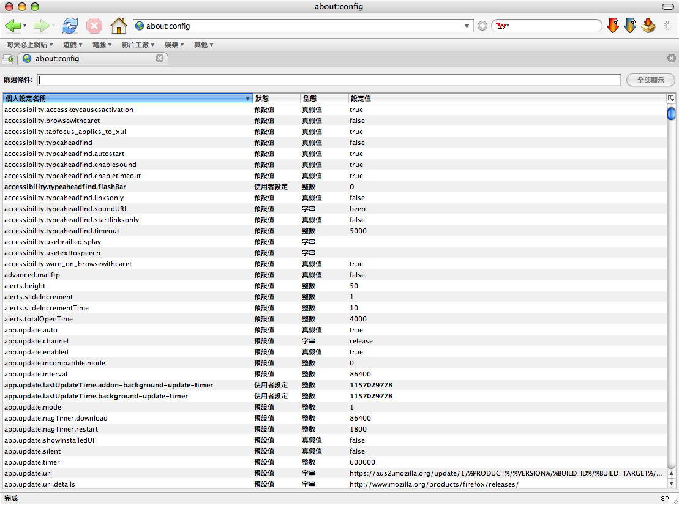The height and width of the screenshot is (505, 679).
Task: Click the address bar URL field
Action: click(303, 26)
